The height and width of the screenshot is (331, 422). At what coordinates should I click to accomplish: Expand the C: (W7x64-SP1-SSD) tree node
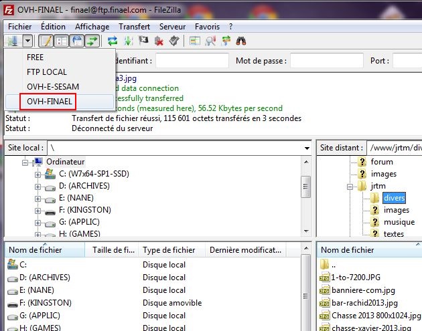[38, 174]
